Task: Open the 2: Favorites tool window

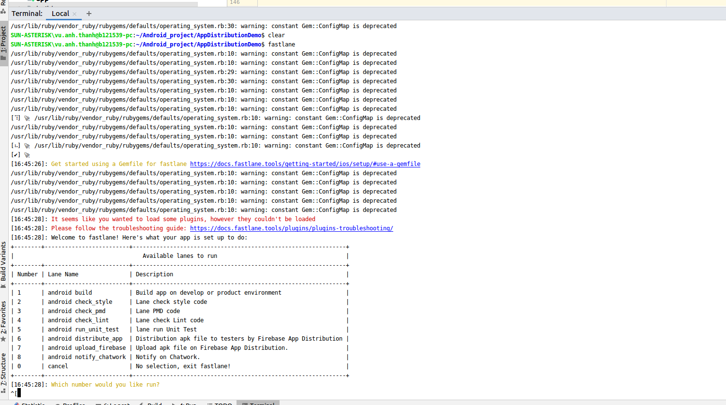Action: [x=4, y=321]
